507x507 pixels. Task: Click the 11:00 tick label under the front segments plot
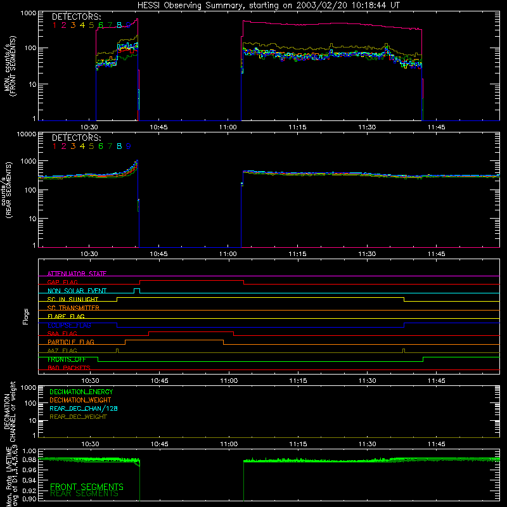tap(228, 127)
